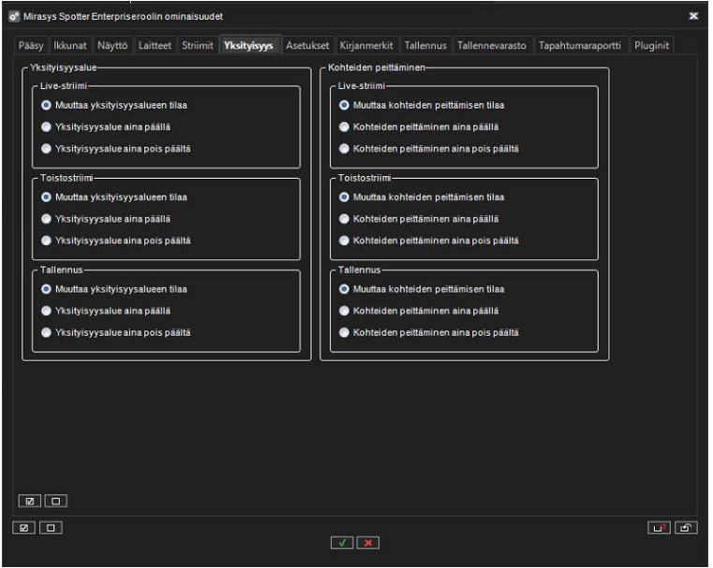This screenshot has height=568, width=713.
Task: Go to the Tapahtumaraportti tab
Action: point(580,46)
